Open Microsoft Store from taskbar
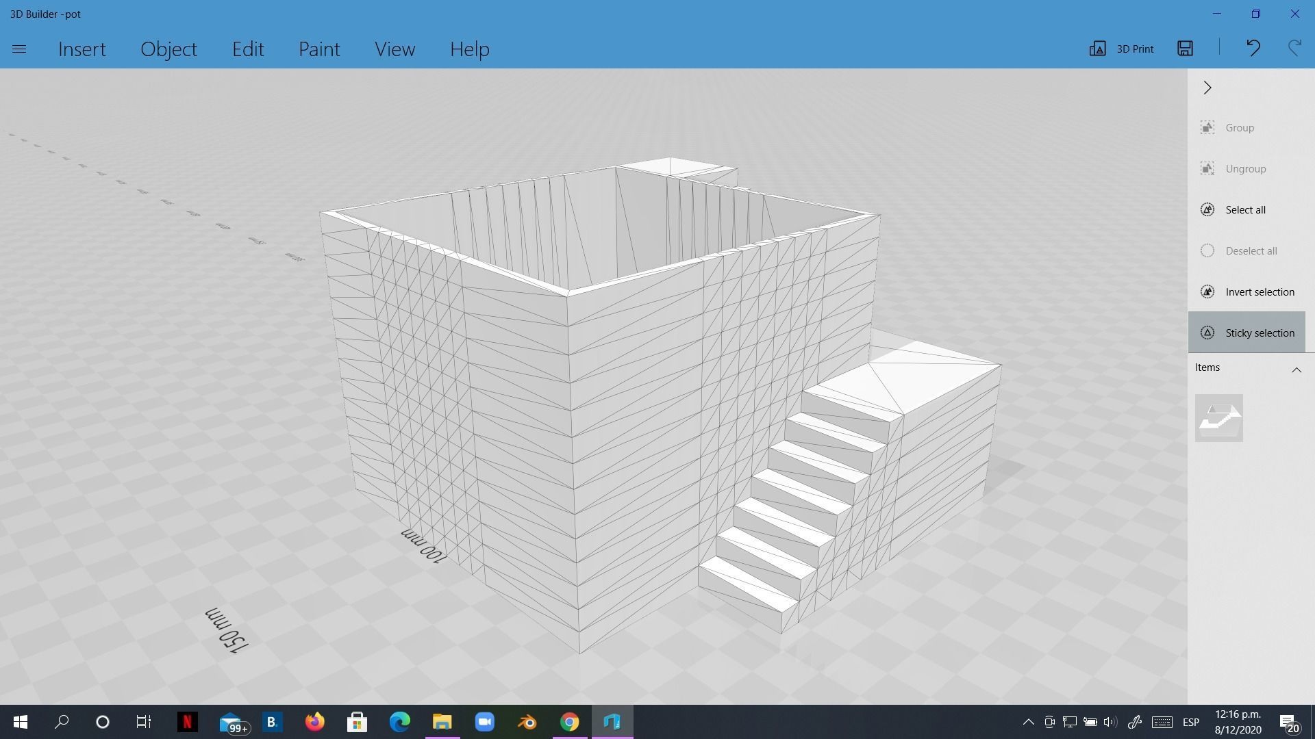This screenshot has height=739, width=1315. pyautogui.click(x=357, y=722)
